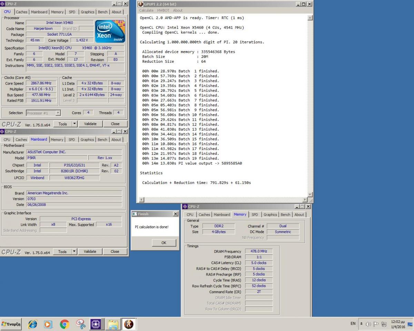The width and height of the screenshot is (414, 331).
Task: Open Bench tab in the top CPU-Z window
Action: pyautogui.click(x=102, y=12)
